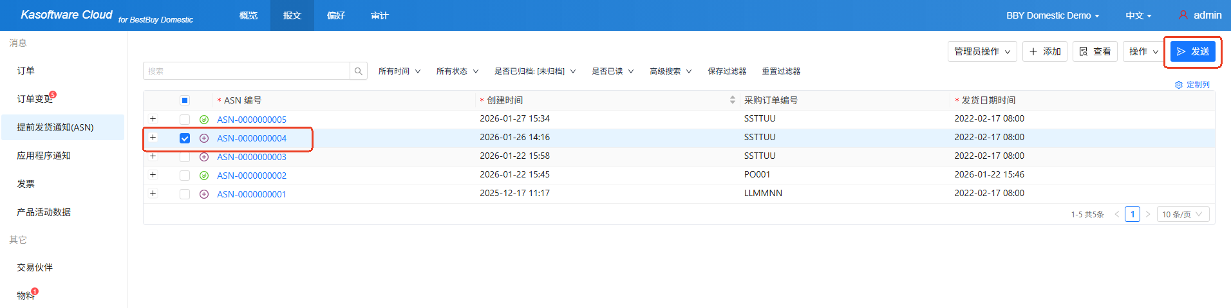The height and width of the screenshot is (308, 1231).
Task: Switch to the 审计 top menu
Action: click(380, 15)
